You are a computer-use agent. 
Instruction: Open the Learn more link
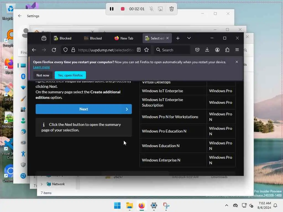tap(41, 67)
